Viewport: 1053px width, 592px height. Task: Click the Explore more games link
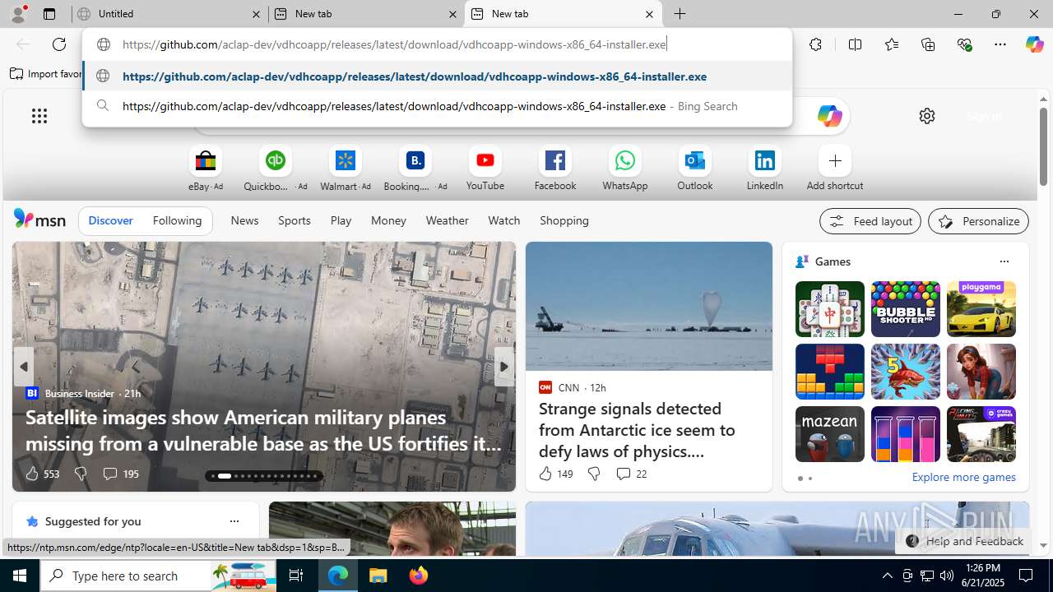(963, 477)
